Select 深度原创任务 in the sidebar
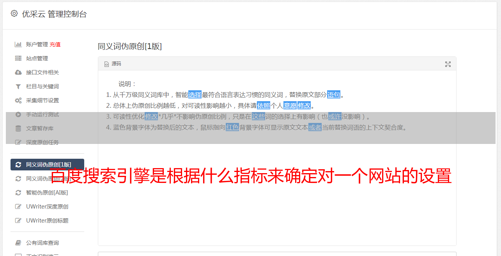Screen dimensions: 501x256 pyautogui.click(x=47, y=142)
